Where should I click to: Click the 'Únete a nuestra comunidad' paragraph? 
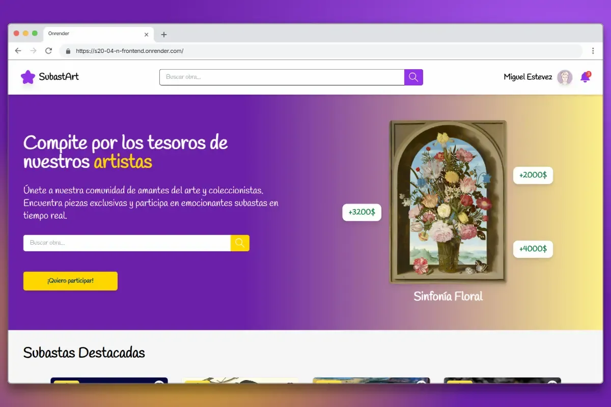click(x=151, y=202)
